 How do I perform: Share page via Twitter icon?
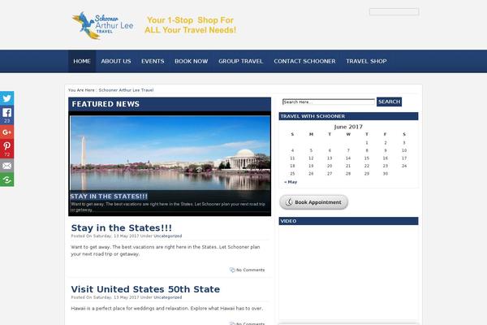[x=6, y=98]
